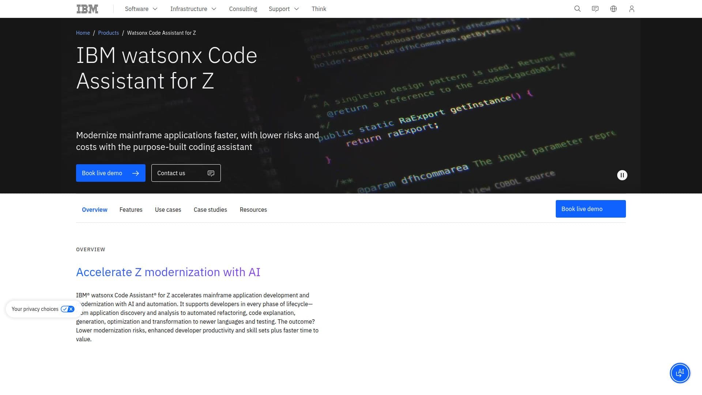Click the Accelerate Z modernization with AI heading
Viewport: 702px width, 395px height.
(168, 272)
